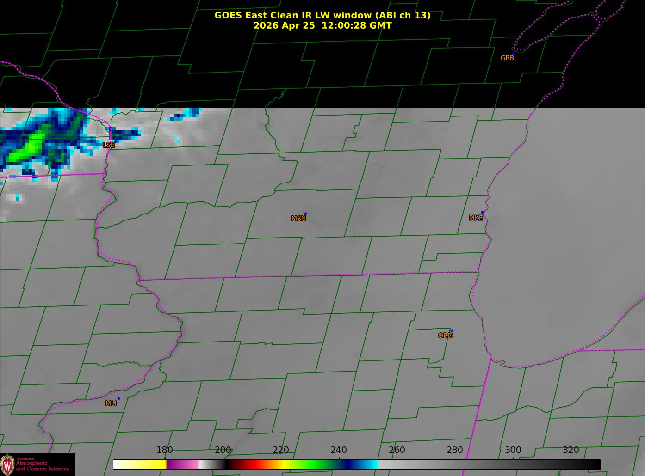This screenshot has width=645, height=476.
Task: Click the 300 tick label on colorbar
Action: [x=513, y=450]
